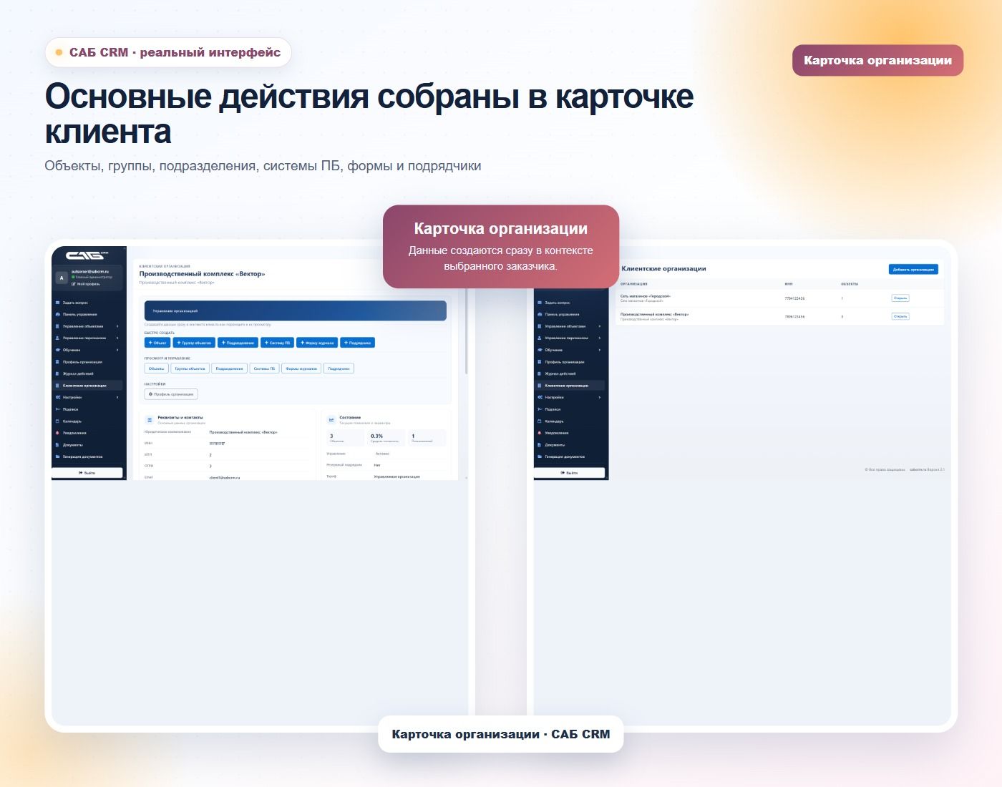Screen dimensions: 1002x787
Task: Click the Генерация документов folder icon in the Вектор card sidebar
Action: point(58,456)
